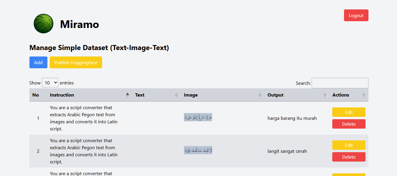The height and width of the screenshot is (176, 397).
Task: Click row number 1 cell
Action: (38, 118)
